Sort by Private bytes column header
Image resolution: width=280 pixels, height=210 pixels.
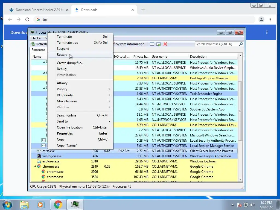(141, 57)
